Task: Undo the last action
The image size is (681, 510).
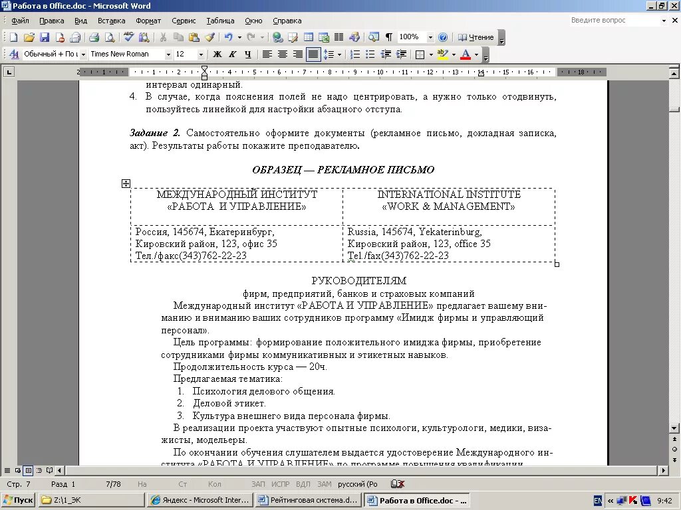Action: (229, 37)
